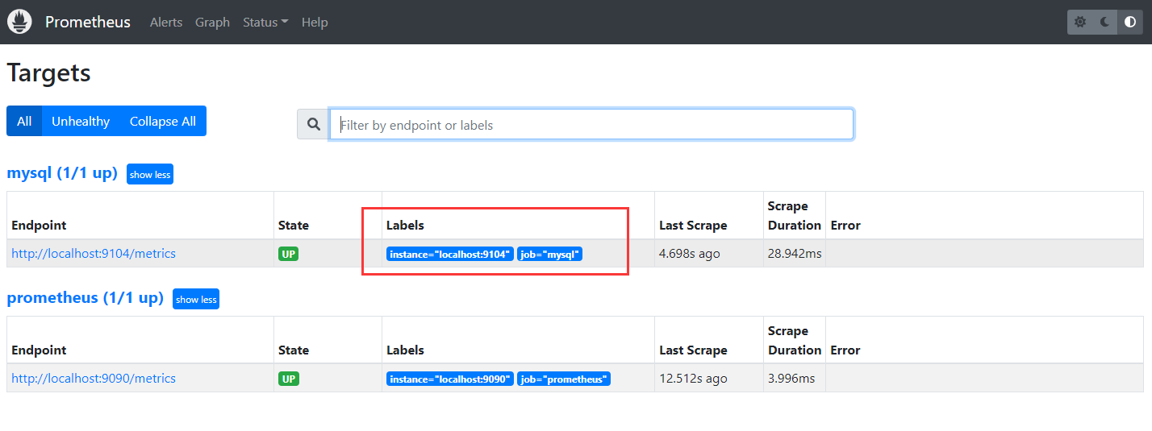Click the UP badge in the mysql row
Viewport: 1152px width, 431px height.
(289, 254)
